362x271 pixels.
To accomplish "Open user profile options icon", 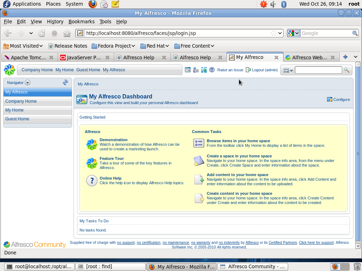I will 196,70.
